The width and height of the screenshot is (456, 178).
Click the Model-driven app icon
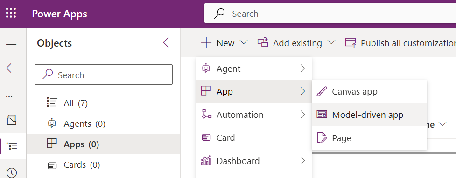[x=322, y=115]
